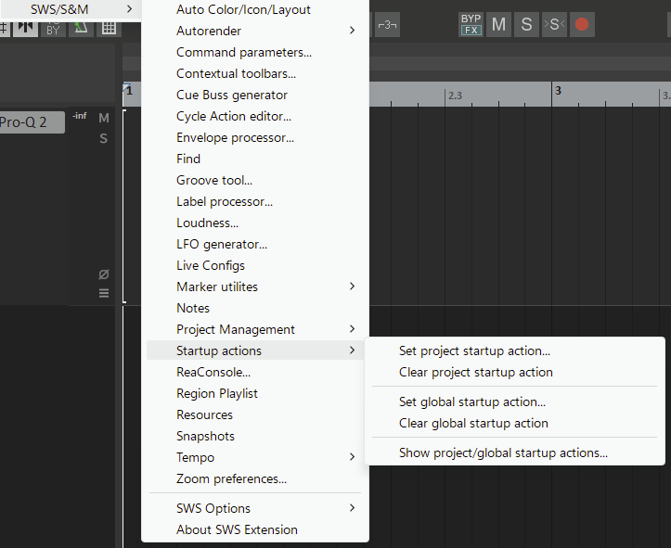
Task: Choose Set project startup action
Action: [474, 350]
